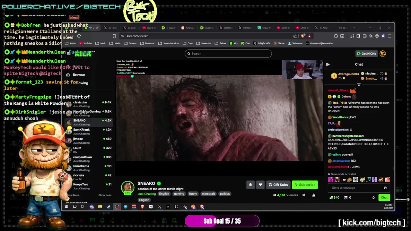Click the chat scrollbar

[x=393, y=168]
